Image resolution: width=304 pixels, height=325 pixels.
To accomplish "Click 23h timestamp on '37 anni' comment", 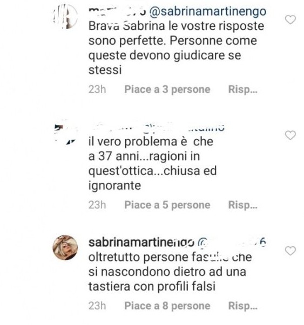I will point(97,205).
